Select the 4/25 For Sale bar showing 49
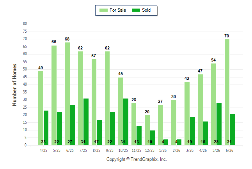 click(x=41, y=108)
